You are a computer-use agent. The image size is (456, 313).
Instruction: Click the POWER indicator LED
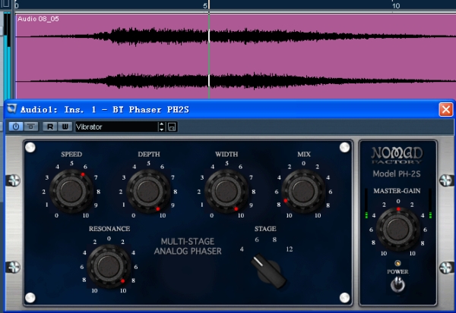tap(397, 264)
